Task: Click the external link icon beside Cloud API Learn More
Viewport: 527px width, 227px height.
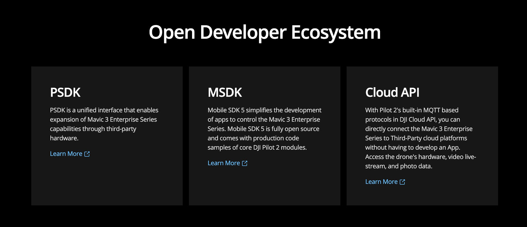Action: pos(402,182)
